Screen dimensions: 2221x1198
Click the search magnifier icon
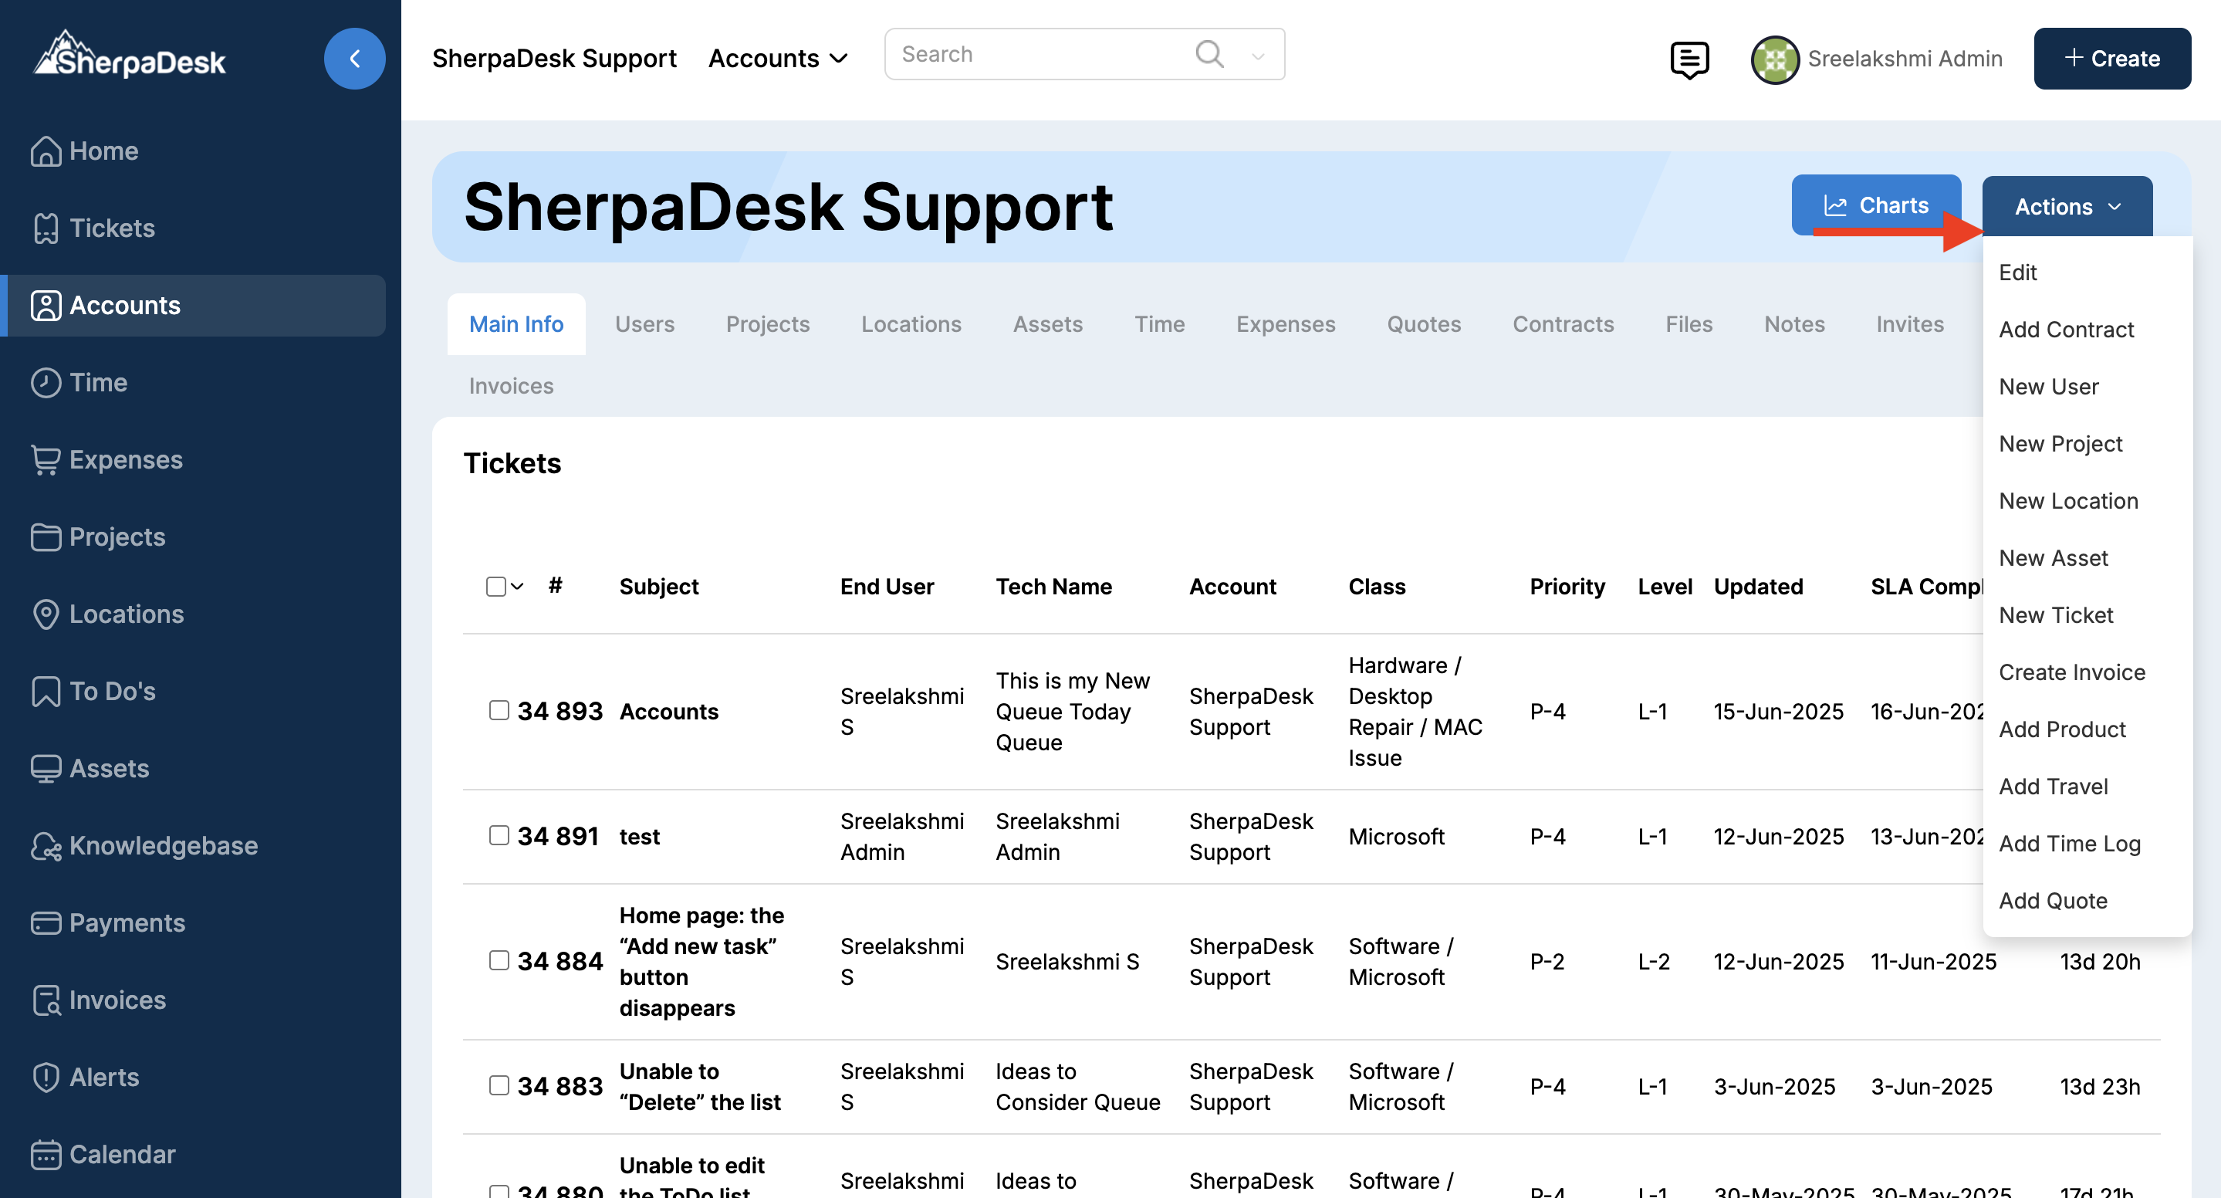[x=1209, y=54]
